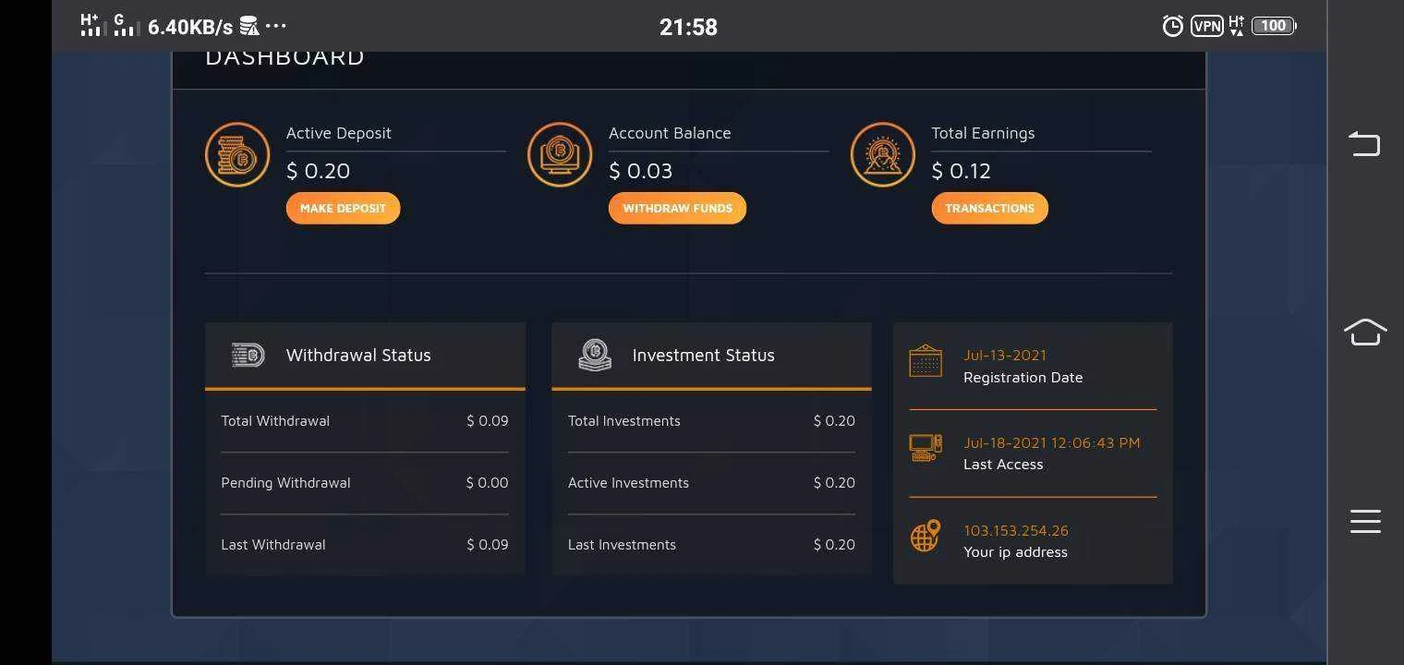Click the Last Access computer icon
This screenshot has height=665, width=1404.
[x=926, y=448]
